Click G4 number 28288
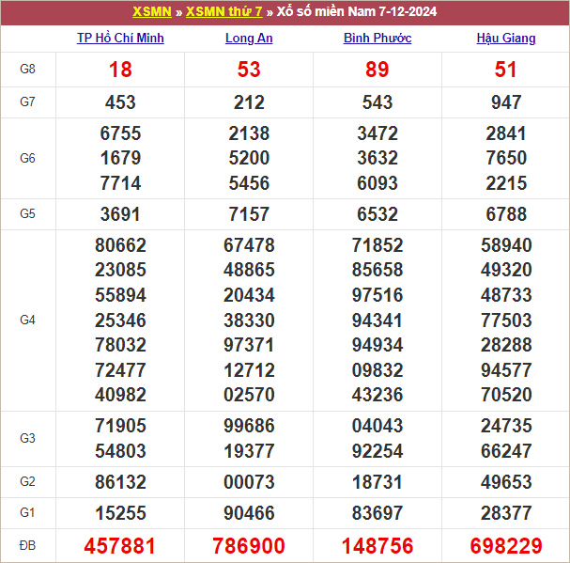570x563 pixels. click(x=506, y=345)
